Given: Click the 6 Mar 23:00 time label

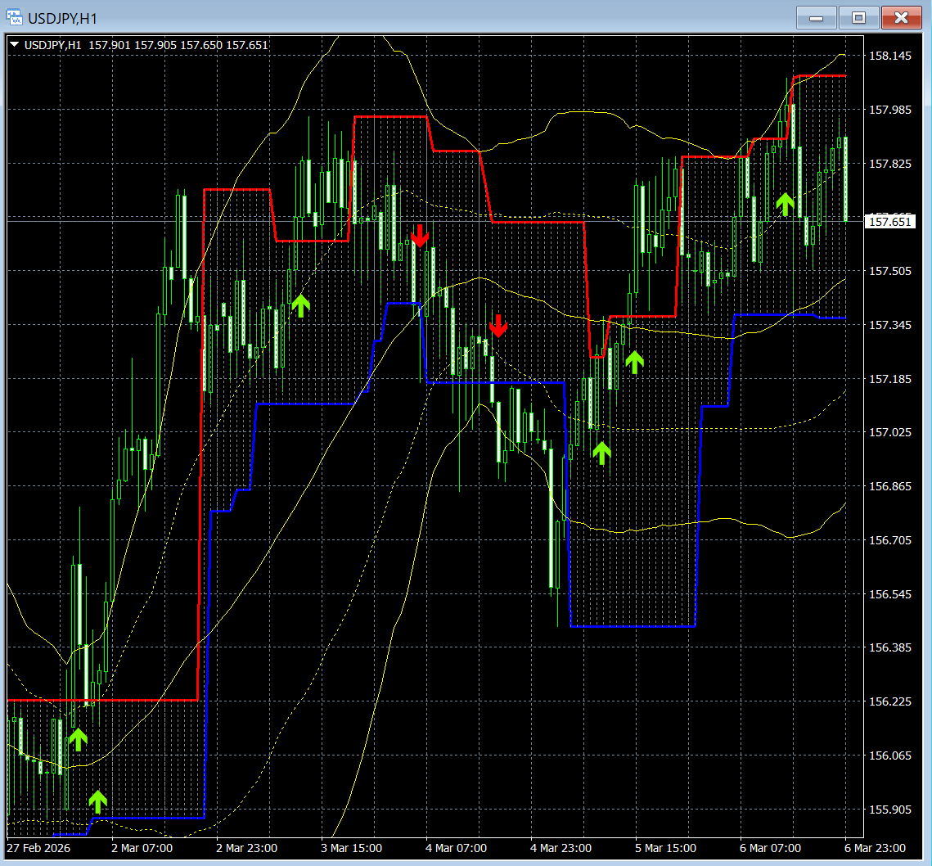Looking at the screenshot, I should pyautogui.click(x=875, y=848).
